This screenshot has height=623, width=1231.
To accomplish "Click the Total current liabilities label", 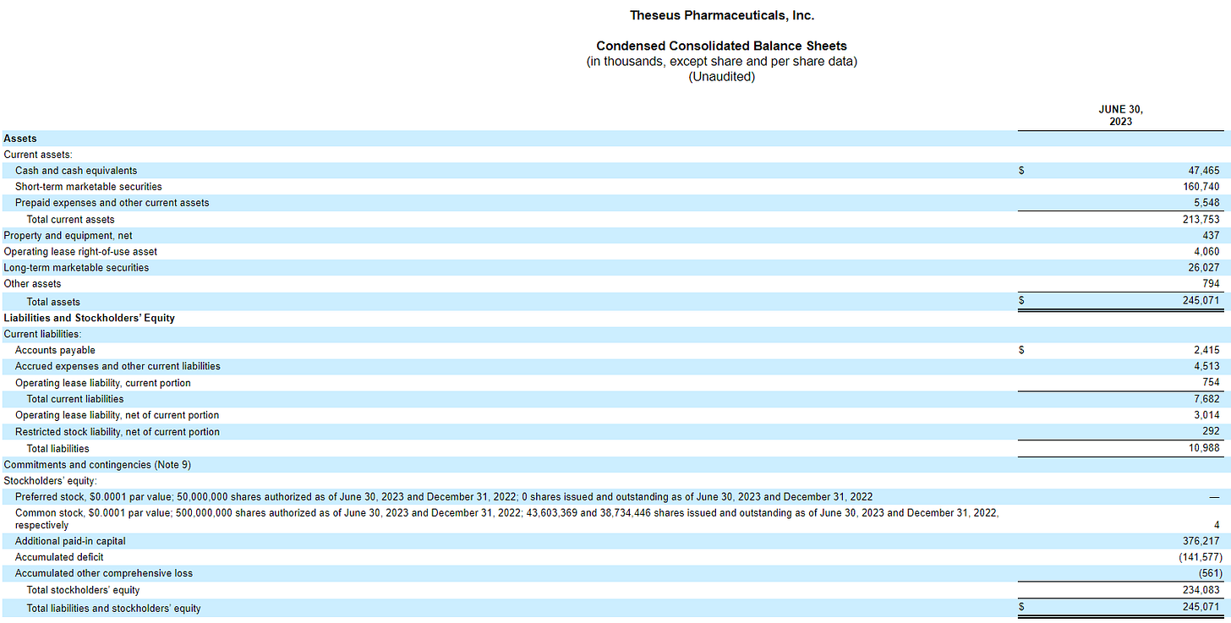I will click(75, 399).
